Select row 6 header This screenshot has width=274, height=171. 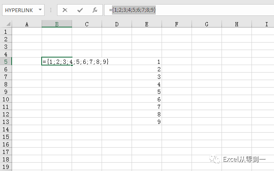(6, 69)
